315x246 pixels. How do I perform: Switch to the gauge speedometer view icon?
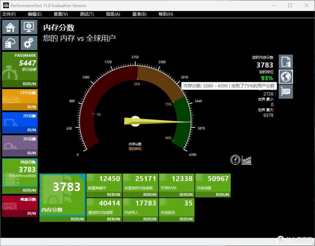point(235,160)
